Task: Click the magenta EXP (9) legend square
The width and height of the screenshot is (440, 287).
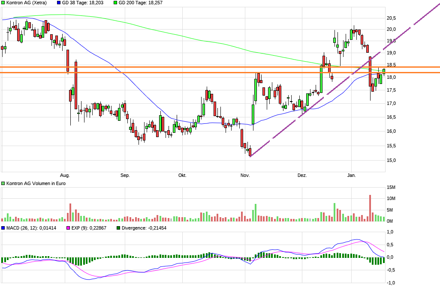Action: coord(67,229)
